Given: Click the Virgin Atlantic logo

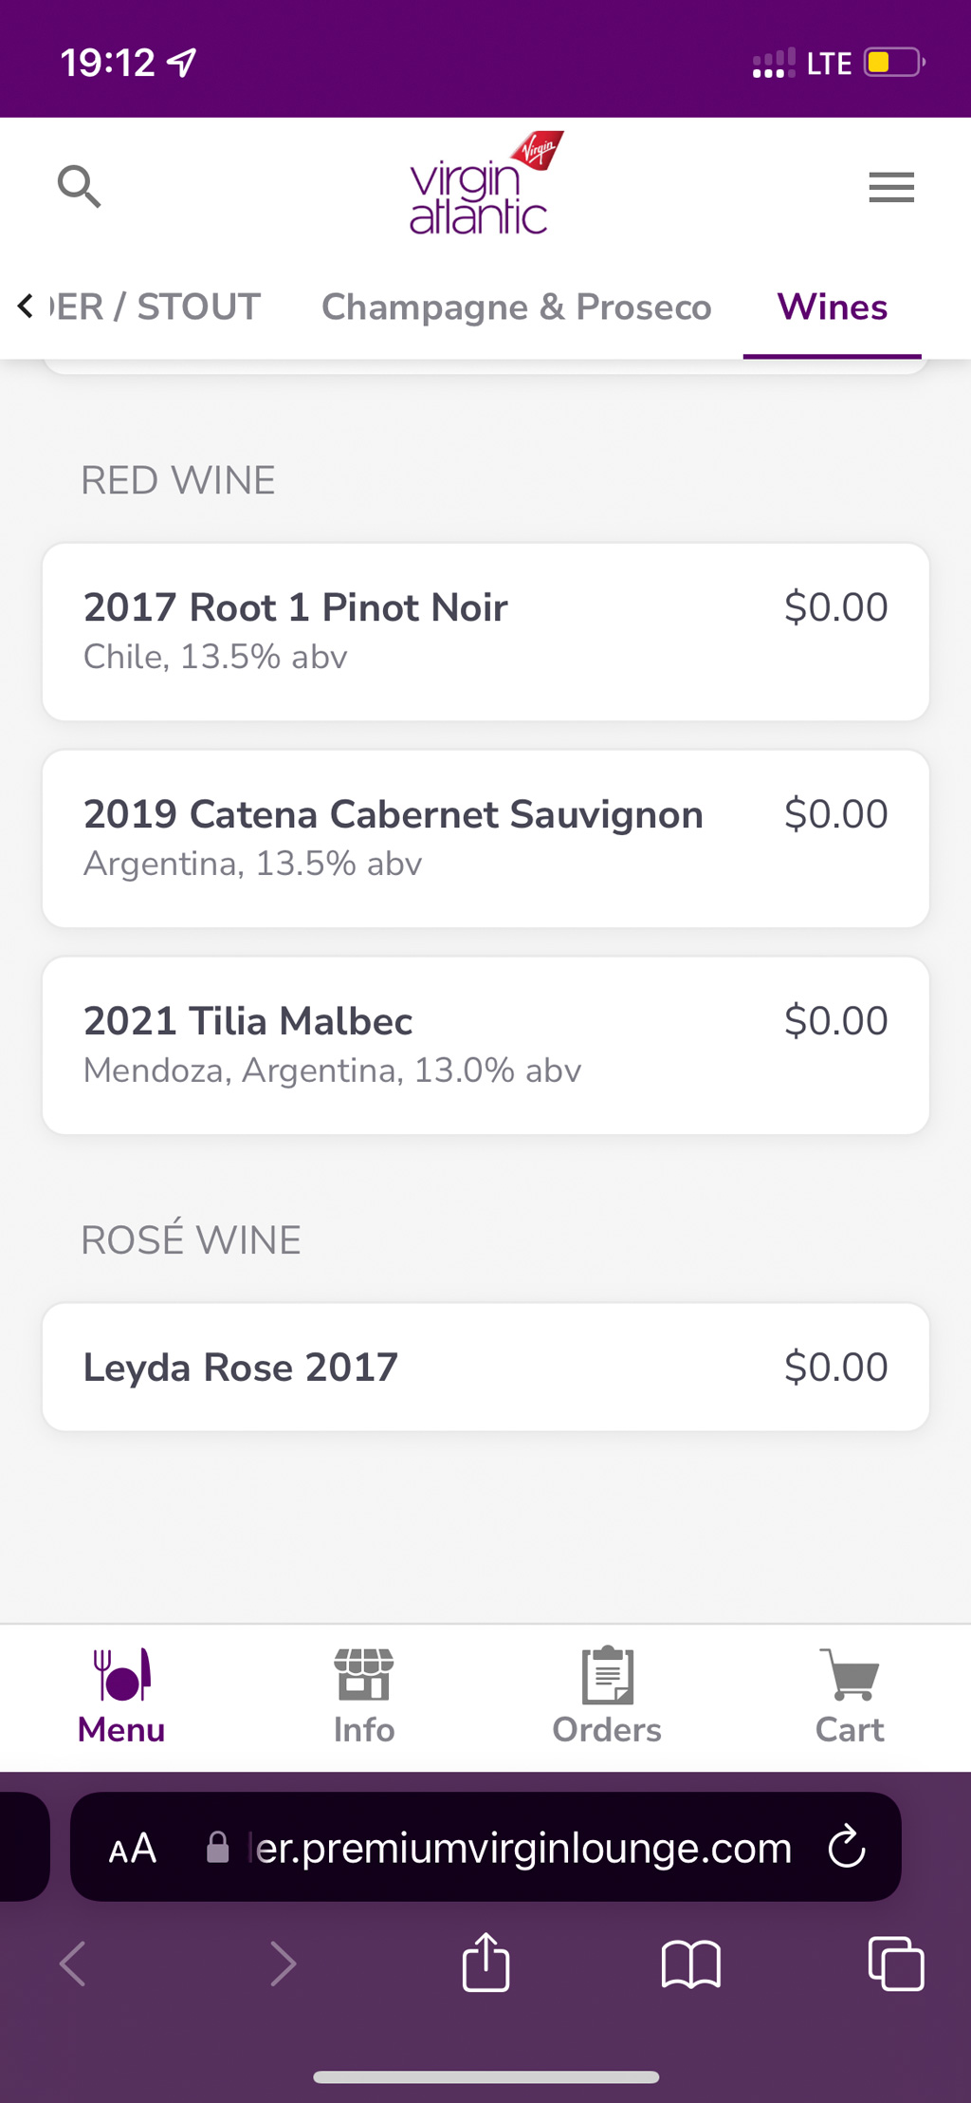Looking at the screenshot, I should (x=485, y=184).
